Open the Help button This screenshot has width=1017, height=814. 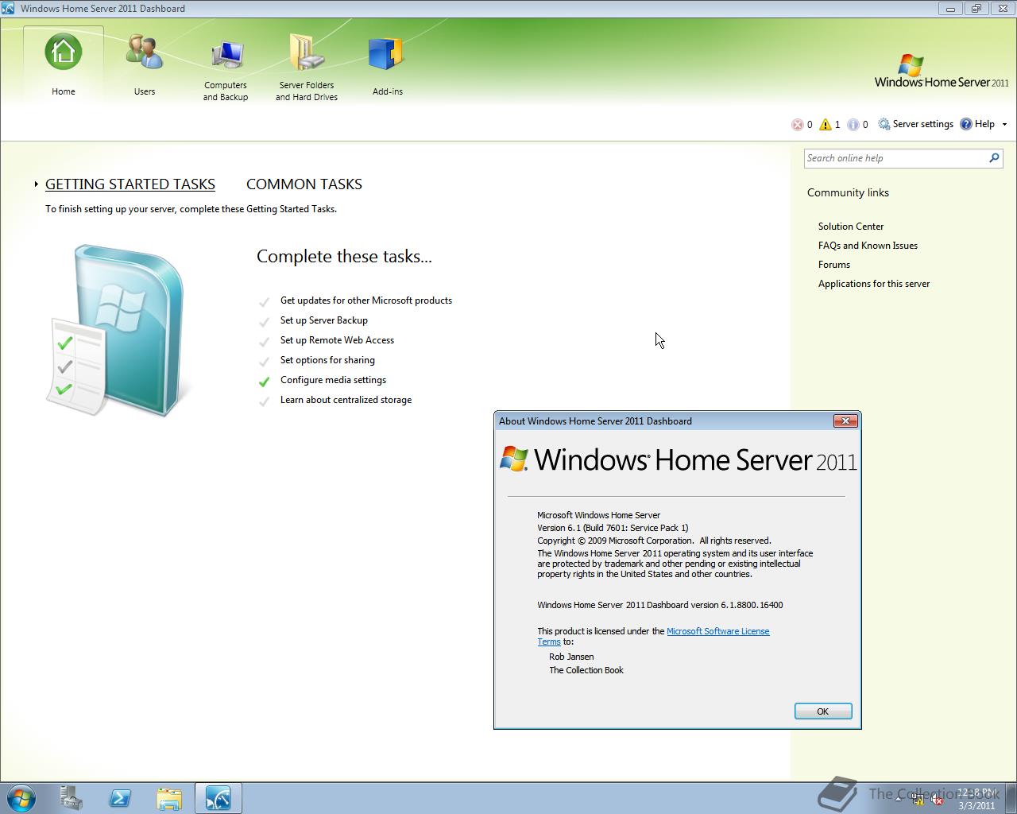[x=977, y=124]
